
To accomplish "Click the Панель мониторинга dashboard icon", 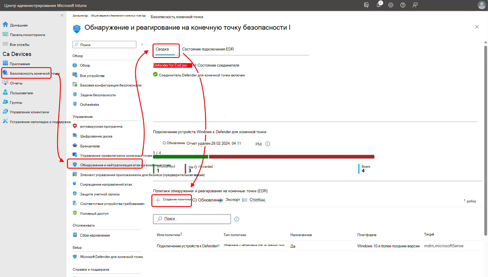I will point(5,34).
